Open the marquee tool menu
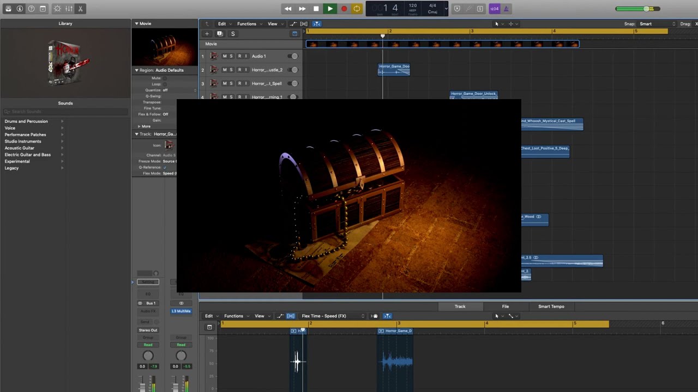Screen dimensions: 698x392 tap(513, 24)
